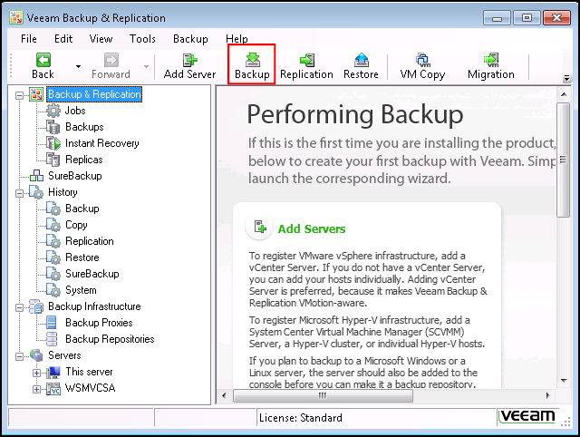Click the horizontal scroll left arrow
This screenshot has width=580, height=437.
pos(224,395)
